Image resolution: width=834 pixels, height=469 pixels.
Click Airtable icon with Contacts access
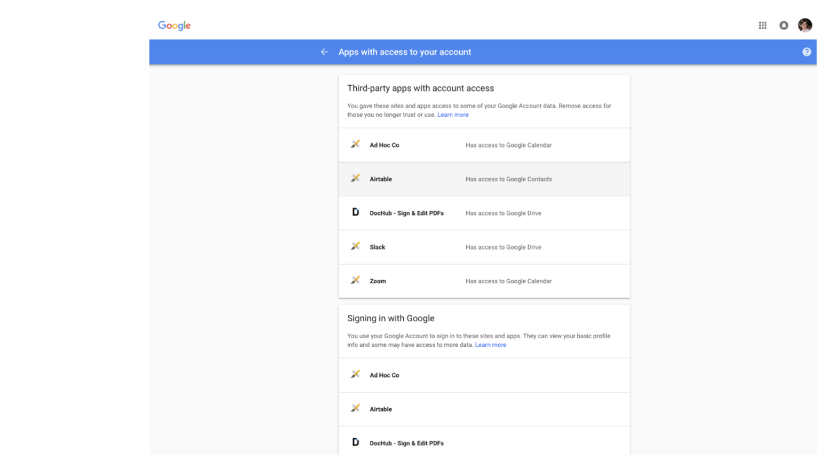click(356, 178)
